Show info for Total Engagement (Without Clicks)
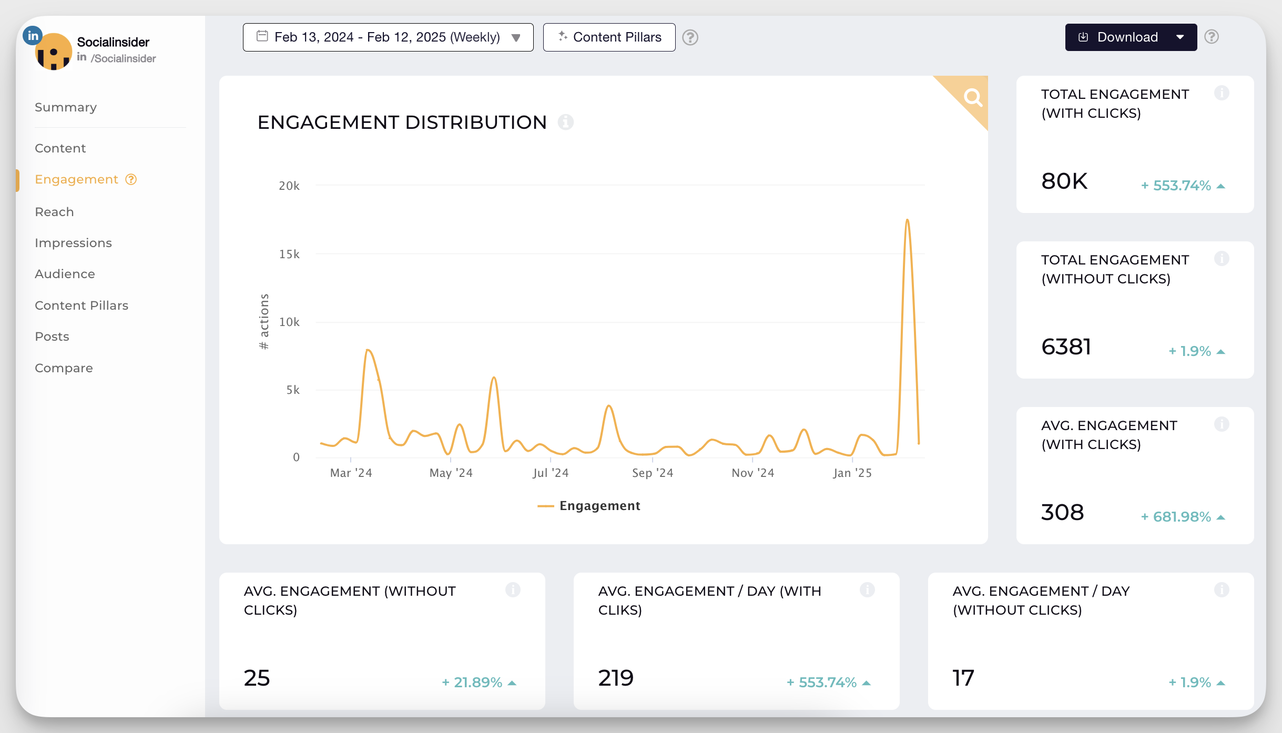 [1222, 259]
